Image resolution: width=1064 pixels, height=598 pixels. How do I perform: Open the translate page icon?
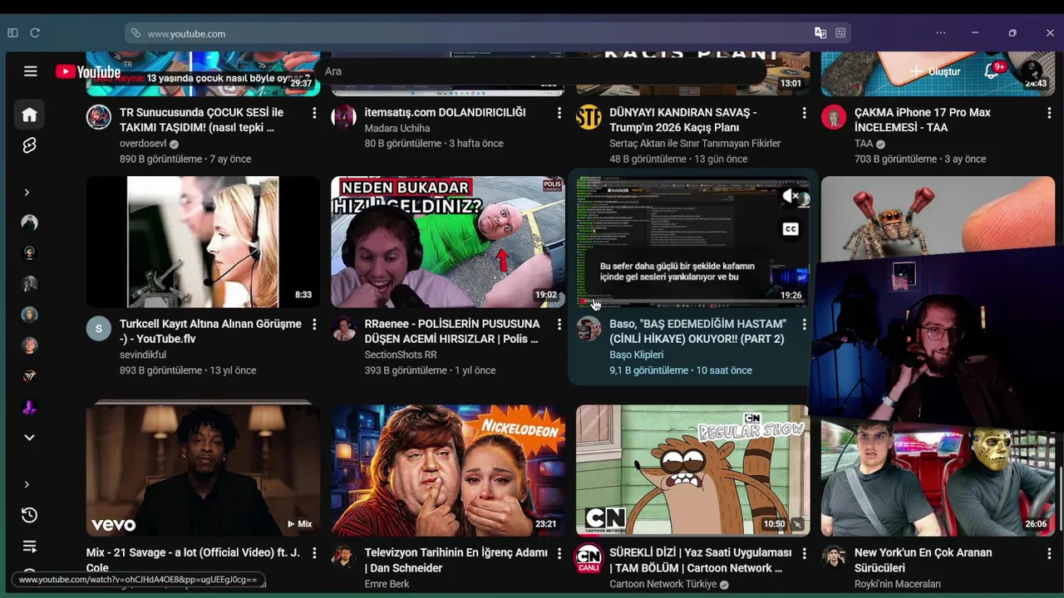pos(820,33)
